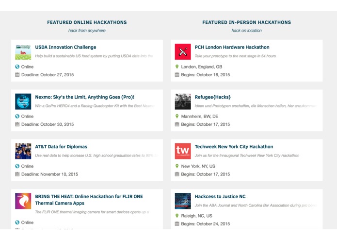The image size is (337, 240).
Task: Click the Featured Online Hackathons heading
Action: 87,22
